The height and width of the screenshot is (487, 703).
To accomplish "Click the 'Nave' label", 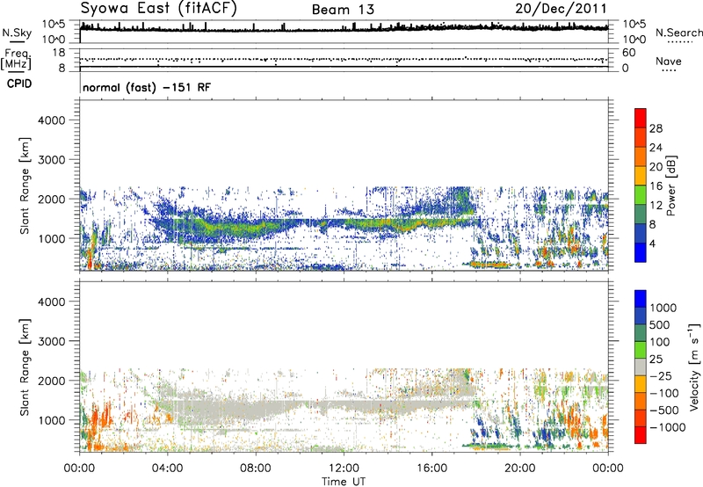I will [x=669, y=62].
